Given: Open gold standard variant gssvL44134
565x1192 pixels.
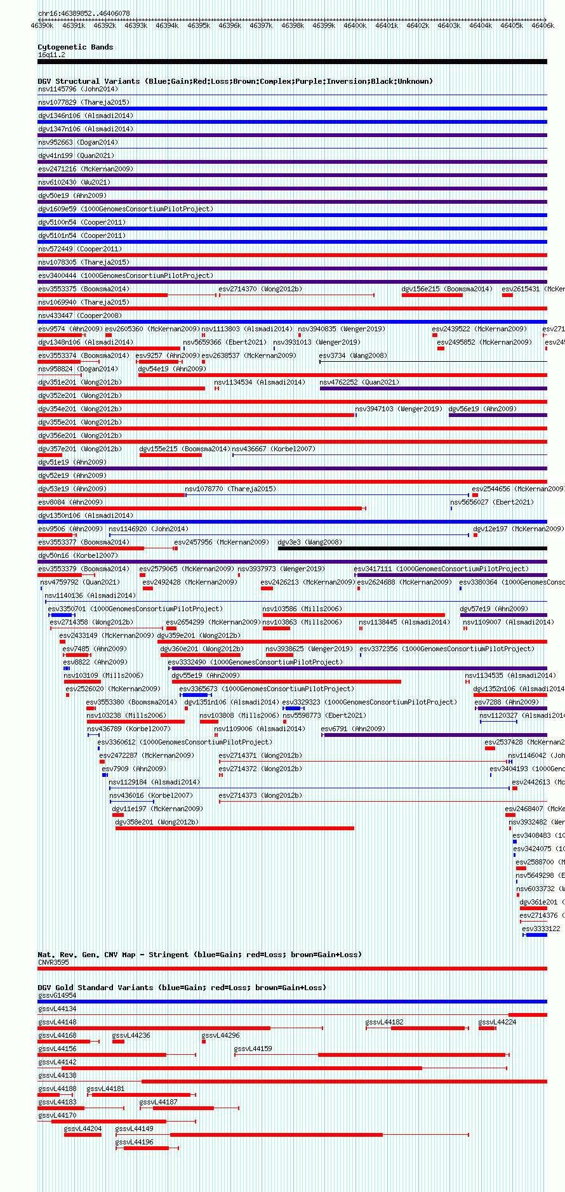Looking at the screenshot, I should (x=57, y=1009).
